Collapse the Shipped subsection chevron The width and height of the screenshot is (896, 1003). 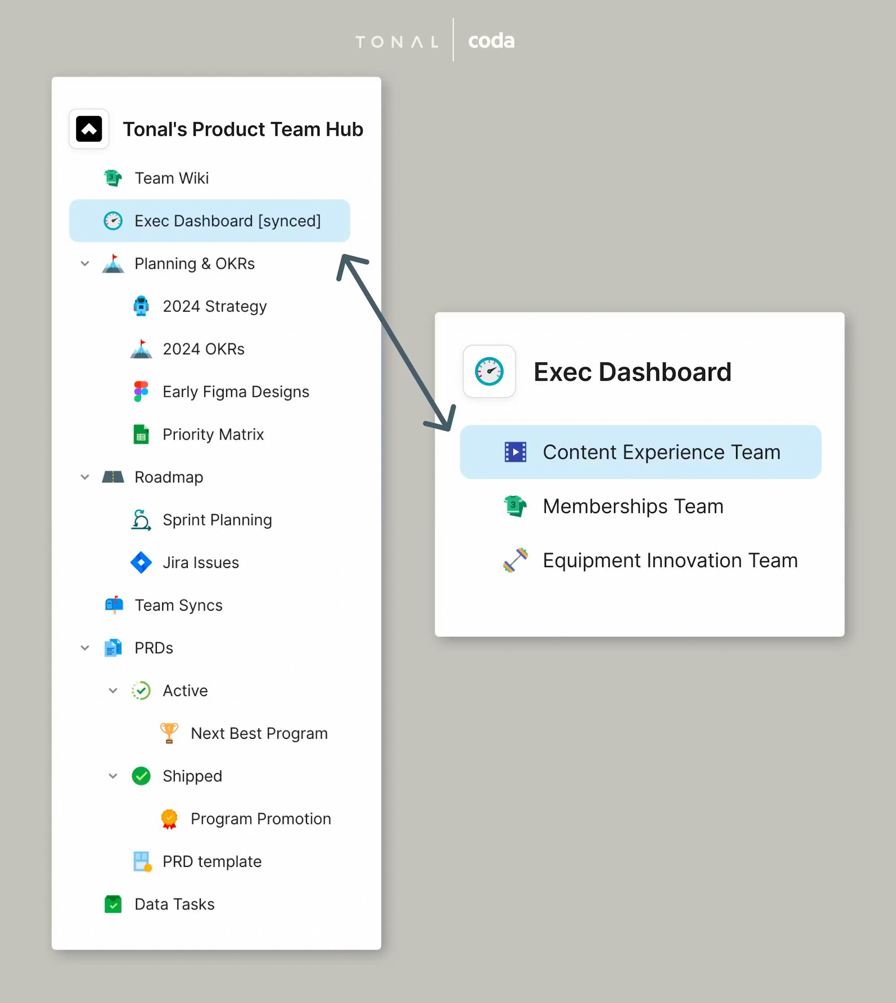(x=113, y=775)
